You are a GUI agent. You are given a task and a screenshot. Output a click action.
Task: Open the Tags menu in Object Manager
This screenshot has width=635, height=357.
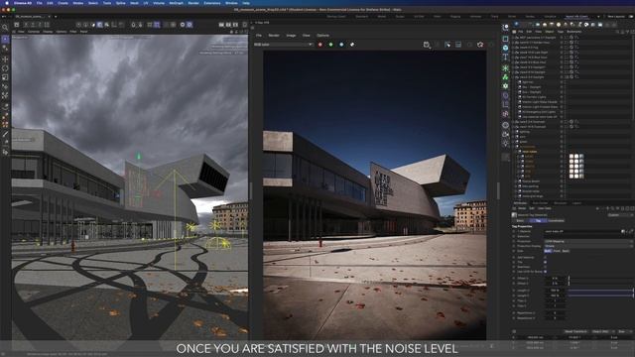tap(561, 32)
